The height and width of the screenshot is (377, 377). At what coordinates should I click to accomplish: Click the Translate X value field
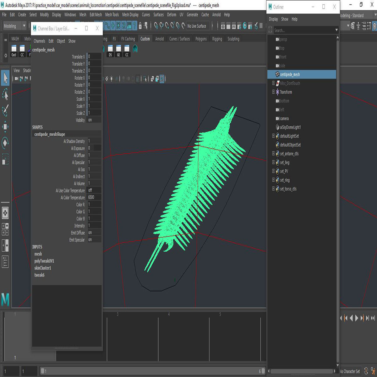pos(94,57)
